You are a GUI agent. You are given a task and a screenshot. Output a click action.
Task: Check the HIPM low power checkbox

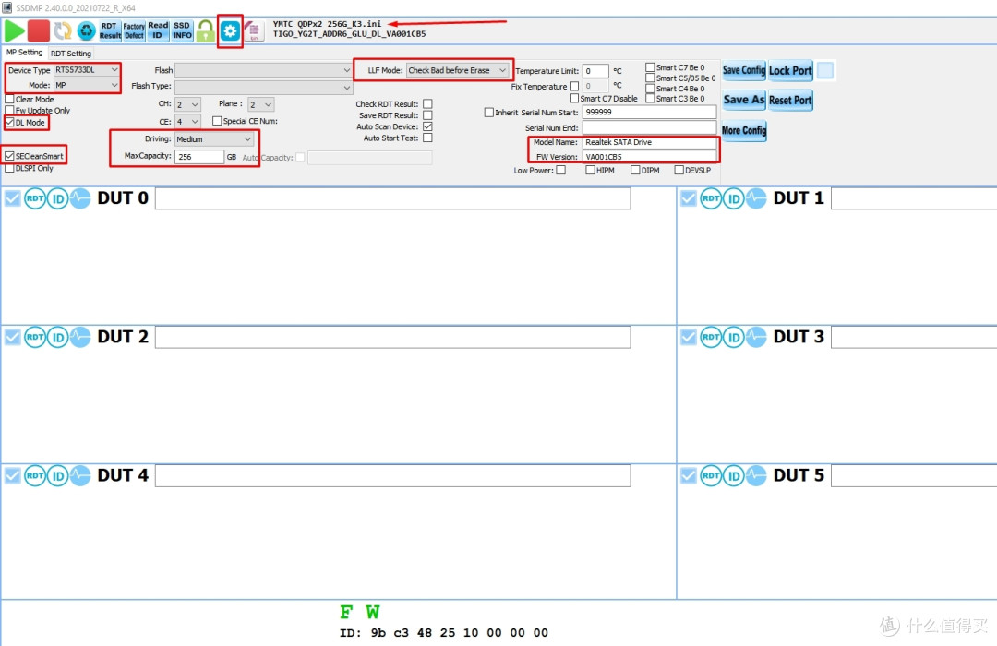pos(590,170)
